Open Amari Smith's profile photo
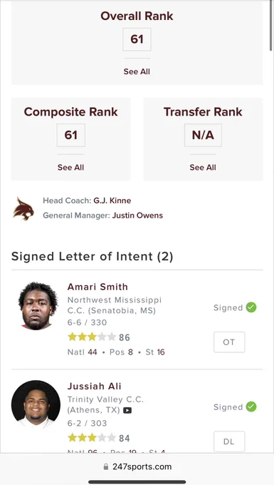The width and height of the screenshot is (274, 485). (38, 306)
